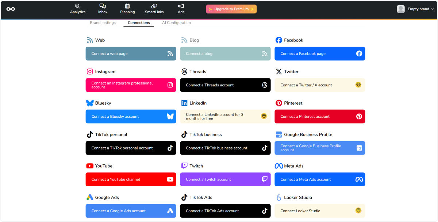Click the "TikTok business" heading text

pyautogui.click(x=205, y=135)
